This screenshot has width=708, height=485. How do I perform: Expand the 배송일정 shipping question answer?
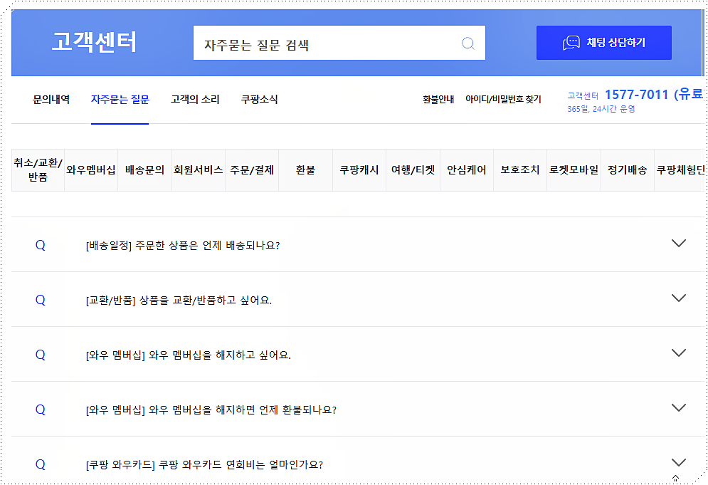coord(678,244)
